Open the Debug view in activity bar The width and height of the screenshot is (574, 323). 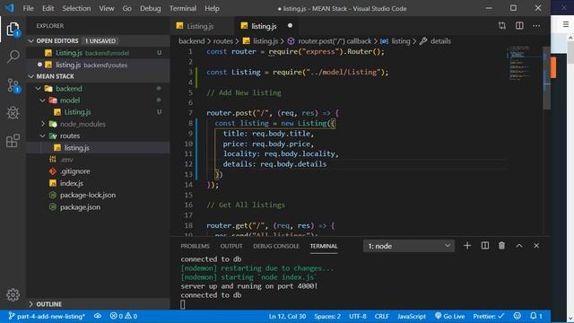click(x=13, y=113)
